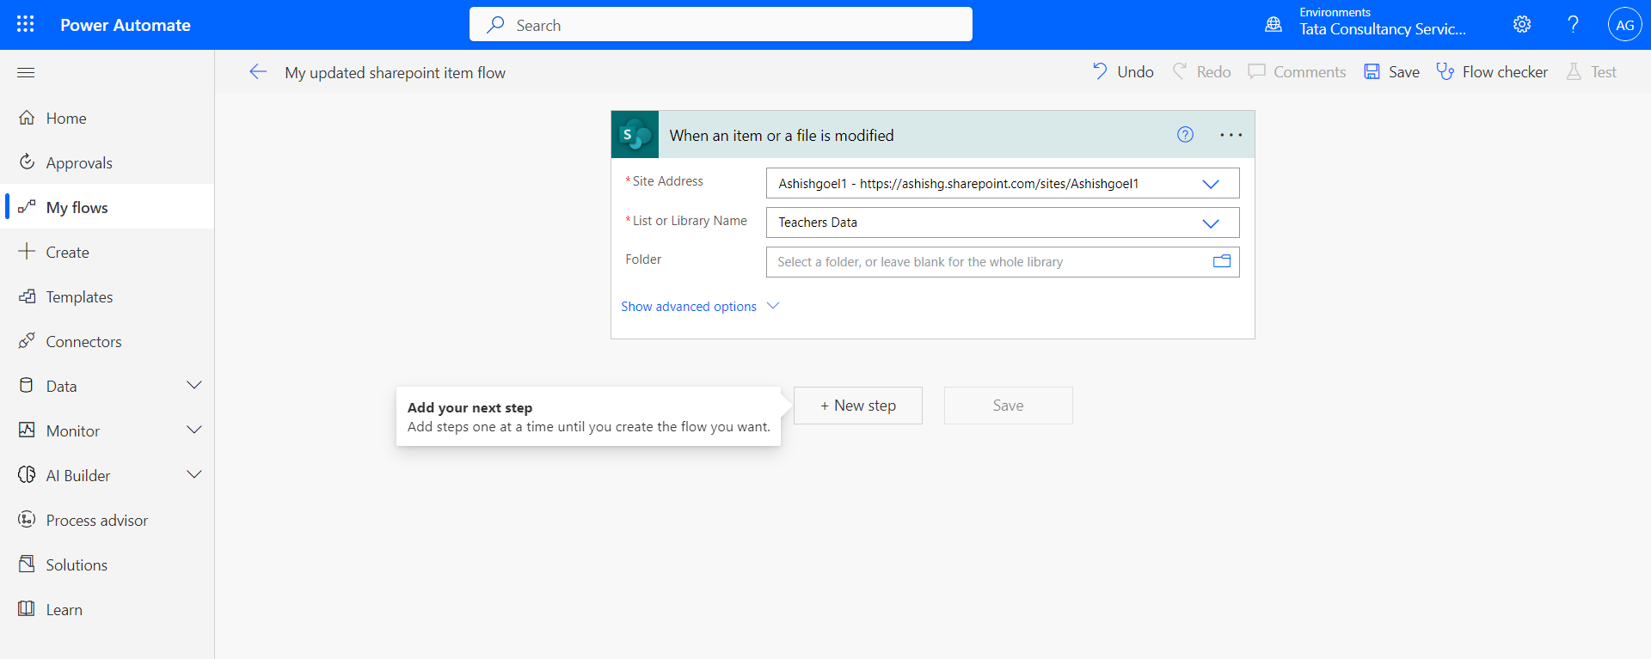Click the trigger help info icon
The height and width of the screenshot is (659, 1651).
tap(1185, 135)
